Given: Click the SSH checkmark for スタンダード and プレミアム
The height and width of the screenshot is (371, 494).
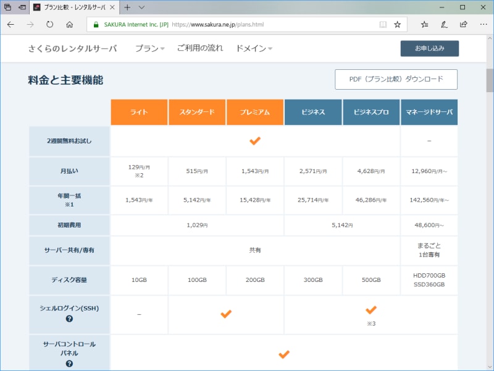Looking at the screenshot, I should (x=226, y=314).
